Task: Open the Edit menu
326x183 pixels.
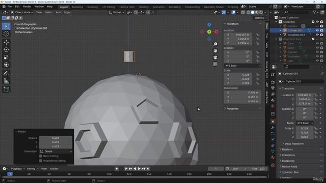Action: pos(17,7)
